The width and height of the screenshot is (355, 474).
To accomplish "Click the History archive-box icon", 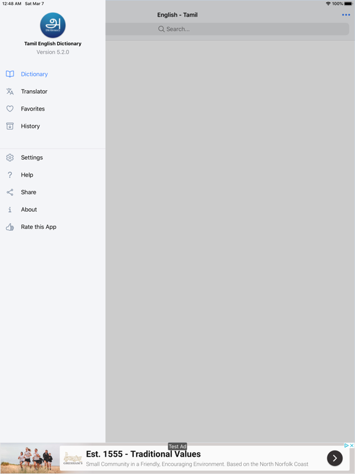I will point(10,126).
